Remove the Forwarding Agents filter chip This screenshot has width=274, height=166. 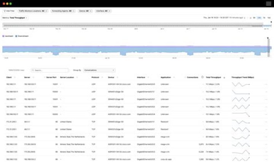click(73, 11)
